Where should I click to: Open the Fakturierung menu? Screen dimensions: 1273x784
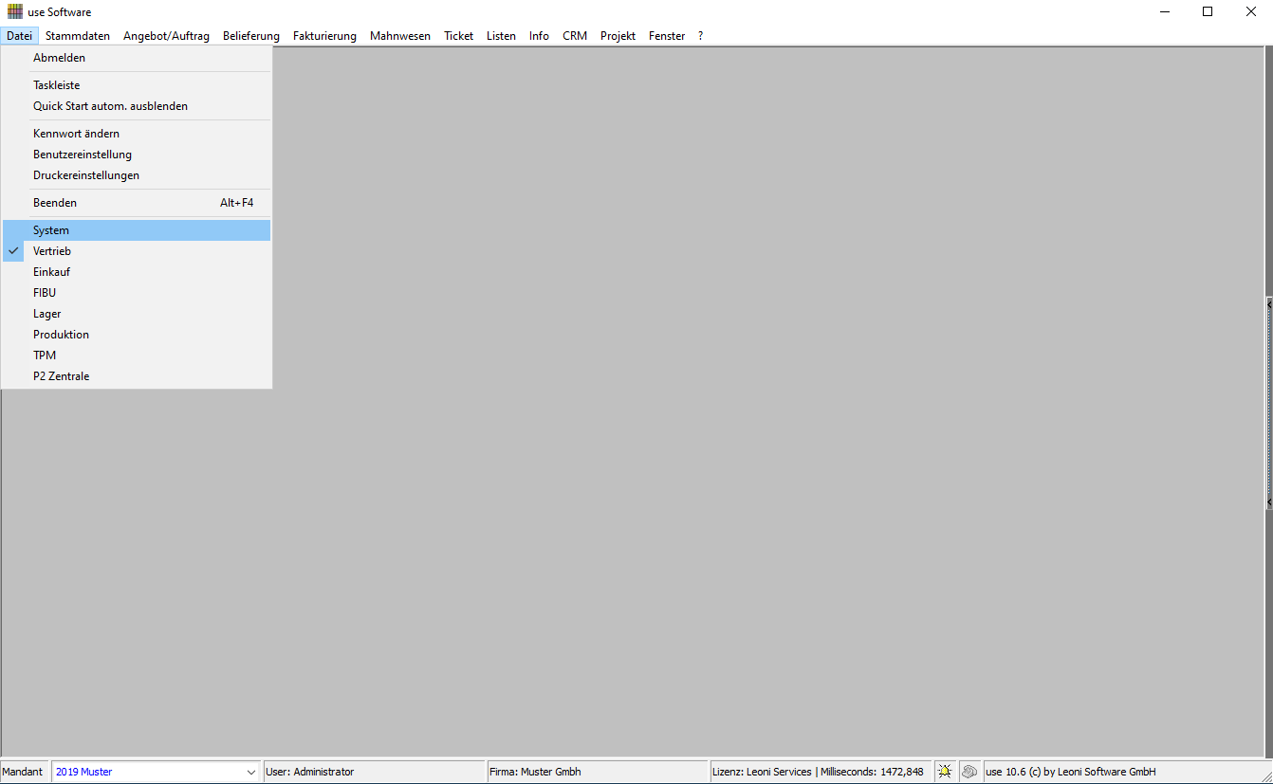click(x=324, y=36)
